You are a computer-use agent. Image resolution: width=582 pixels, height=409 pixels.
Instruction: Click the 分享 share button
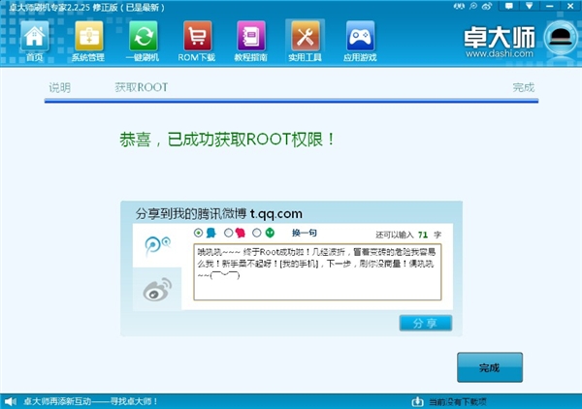pyautogui.click(x=426, y=323)
